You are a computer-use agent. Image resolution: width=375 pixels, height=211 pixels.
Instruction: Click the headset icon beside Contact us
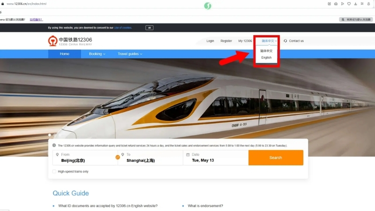coord(285,41)
